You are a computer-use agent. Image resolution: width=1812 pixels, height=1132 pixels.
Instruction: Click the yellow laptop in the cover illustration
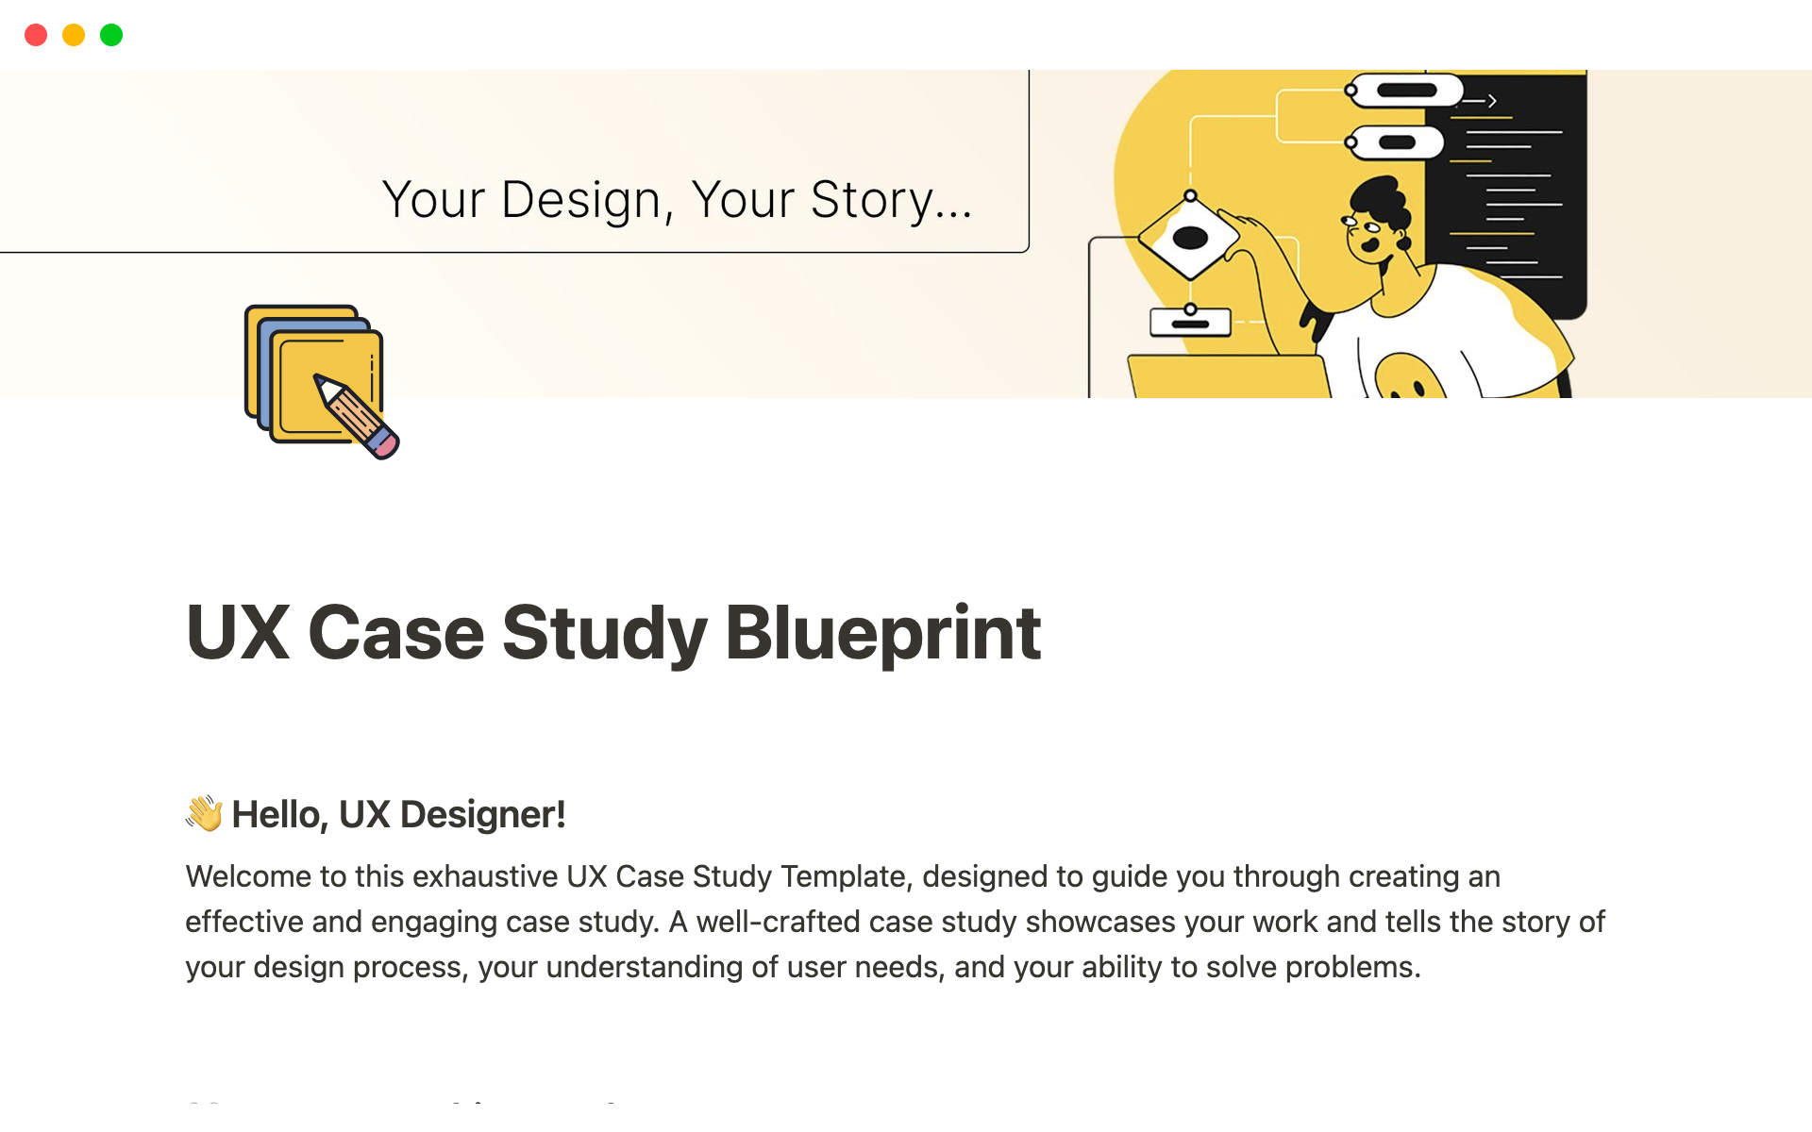point(1227,376)
